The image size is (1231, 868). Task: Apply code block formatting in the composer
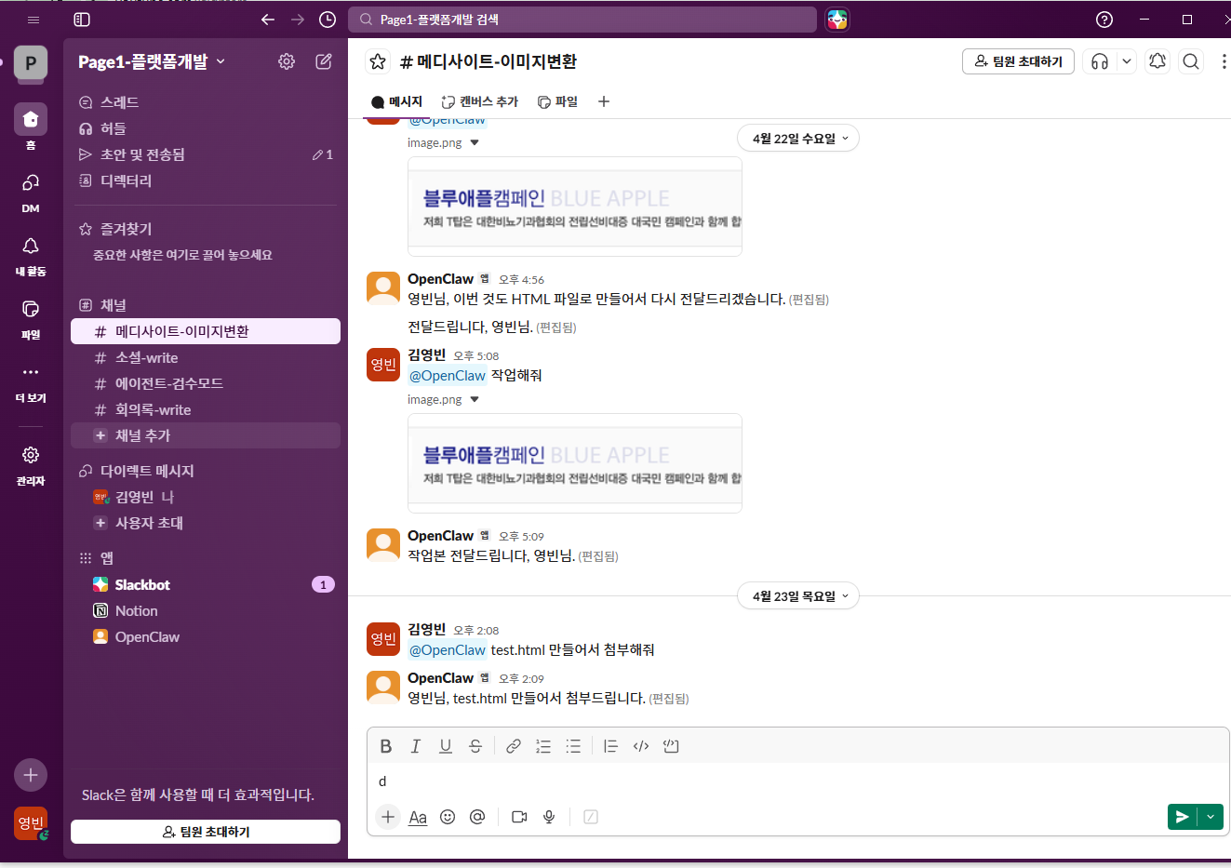[671, 745]
